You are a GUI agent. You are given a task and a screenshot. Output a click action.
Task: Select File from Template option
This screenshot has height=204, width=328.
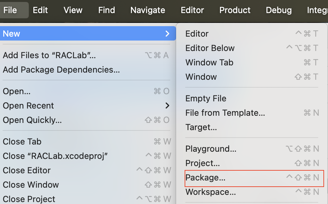point(225,113)
